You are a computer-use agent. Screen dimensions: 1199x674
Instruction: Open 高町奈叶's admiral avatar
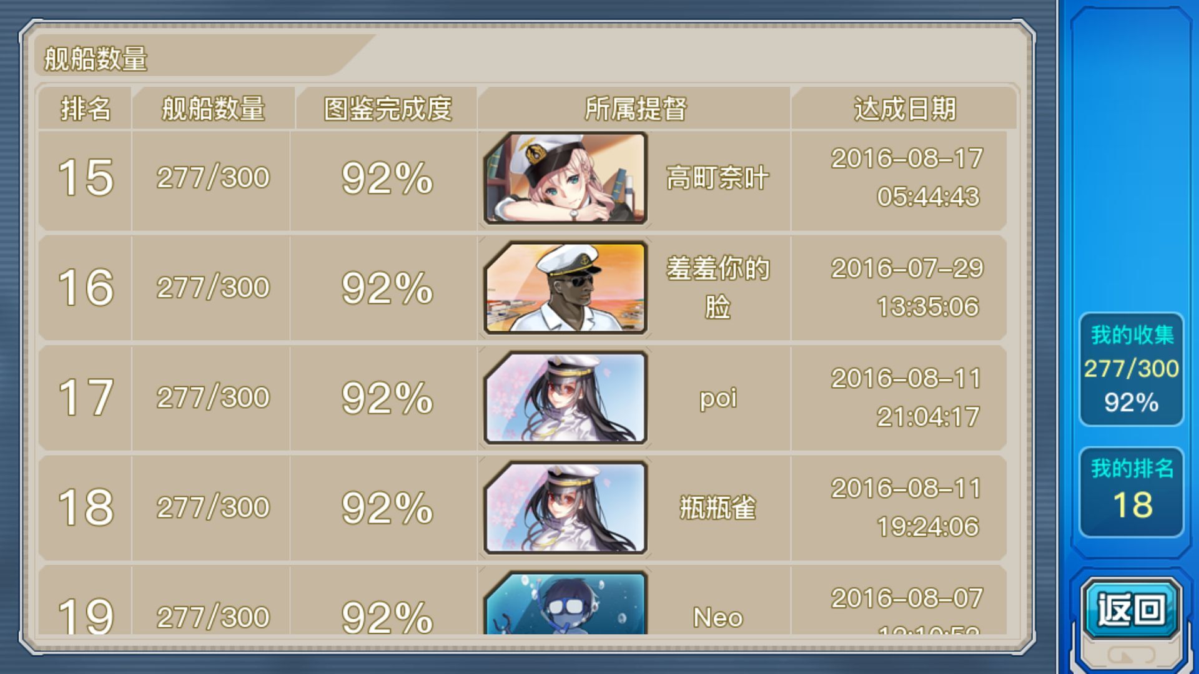[x=565, y=178]
